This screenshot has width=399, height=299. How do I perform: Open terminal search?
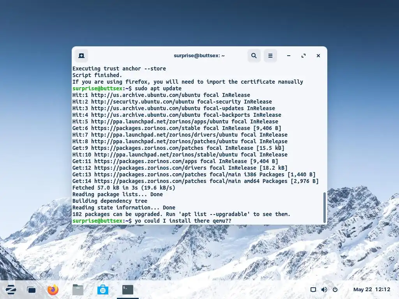tap(254, 56)
